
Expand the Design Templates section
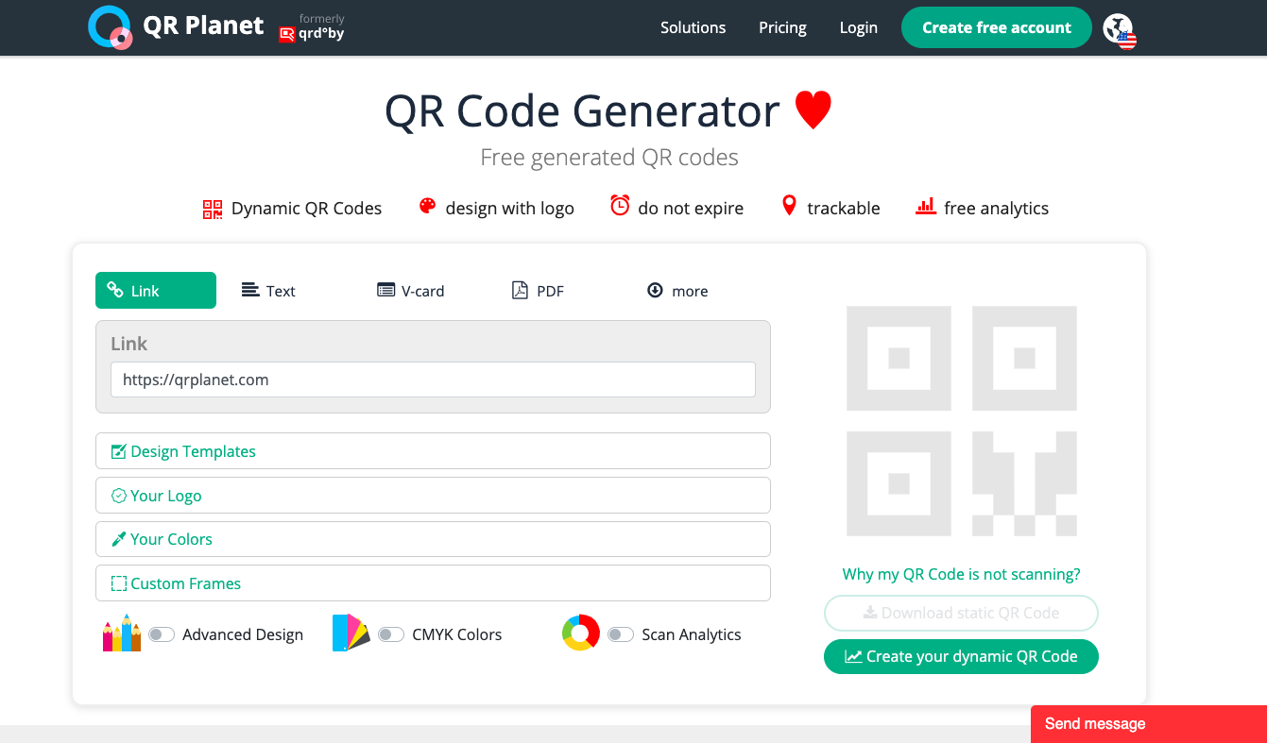point(433,451)
